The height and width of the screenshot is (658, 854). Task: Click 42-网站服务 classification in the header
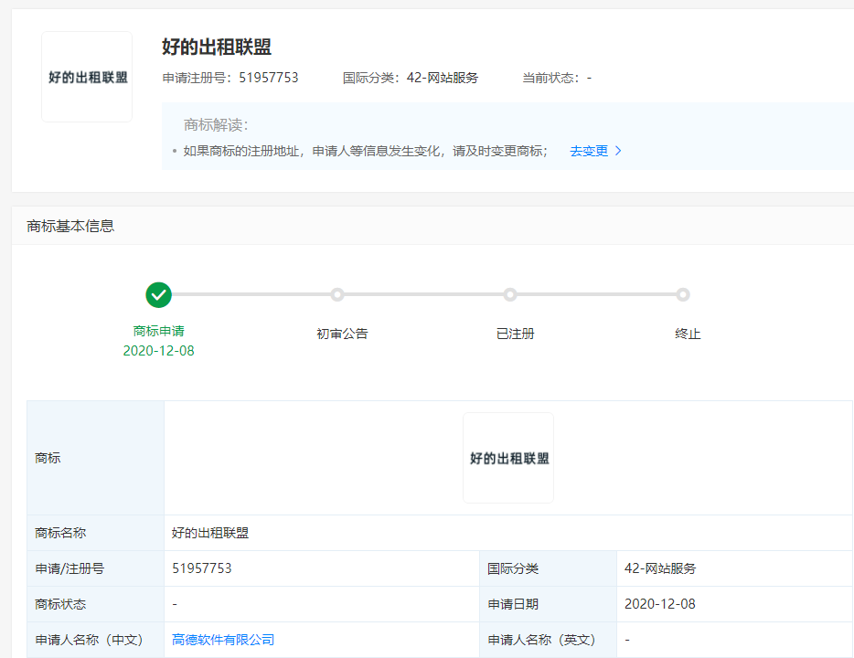point(443,78)
